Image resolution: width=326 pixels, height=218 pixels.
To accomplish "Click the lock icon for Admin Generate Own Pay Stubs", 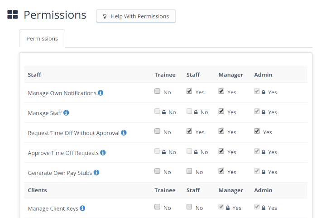I will coord(264,172).
